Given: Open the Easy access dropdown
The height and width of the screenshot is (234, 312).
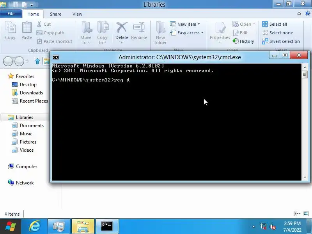Looking at the screenshot, I should [187, 33].
